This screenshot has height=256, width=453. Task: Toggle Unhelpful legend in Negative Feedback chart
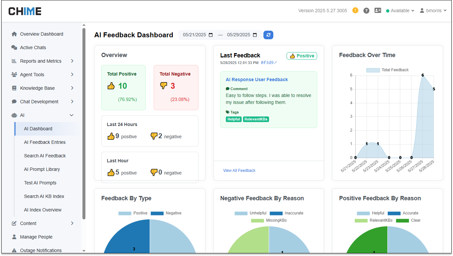[x=251, y=213]
